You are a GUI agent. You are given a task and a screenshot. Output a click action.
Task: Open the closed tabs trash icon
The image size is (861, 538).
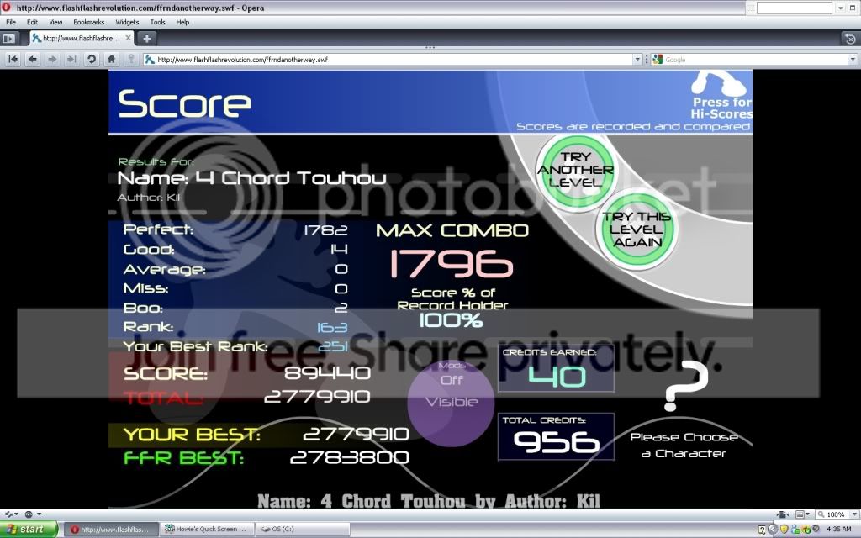849,39
